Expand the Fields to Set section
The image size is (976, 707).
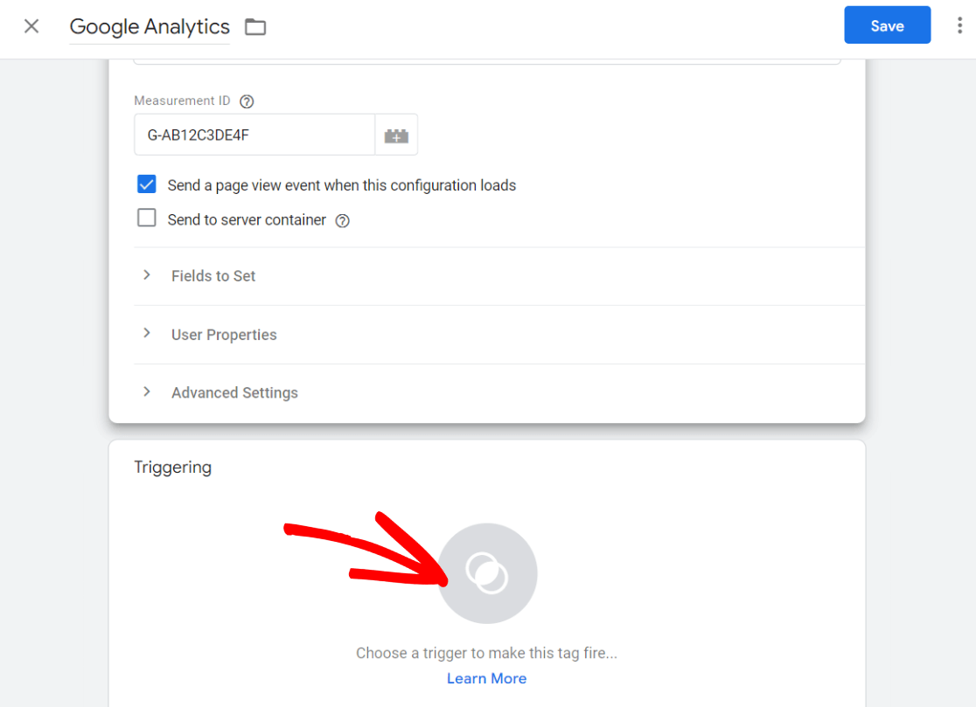point(213,275)
